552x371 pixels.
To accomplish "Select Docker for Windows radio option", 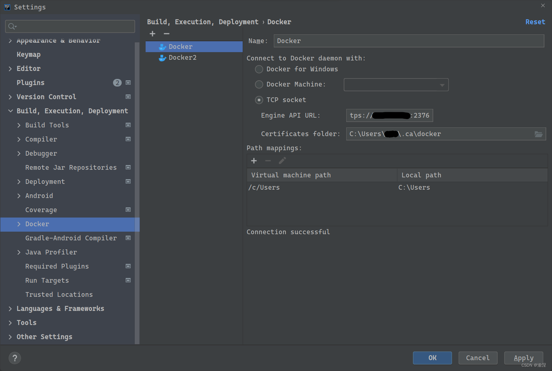I will coord(259,69).
